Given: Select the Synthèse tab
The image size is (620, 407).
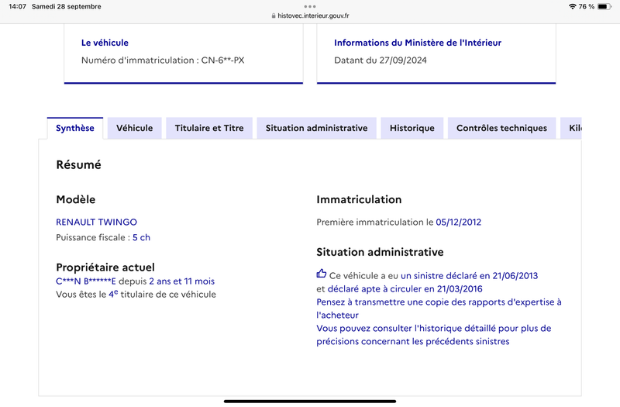Looking at the screenshot, I should [x=75, y=128].
